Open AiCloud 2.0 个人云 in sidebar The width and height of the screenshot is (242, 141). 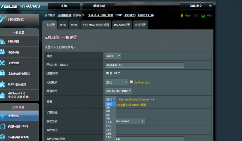[18, 95]
